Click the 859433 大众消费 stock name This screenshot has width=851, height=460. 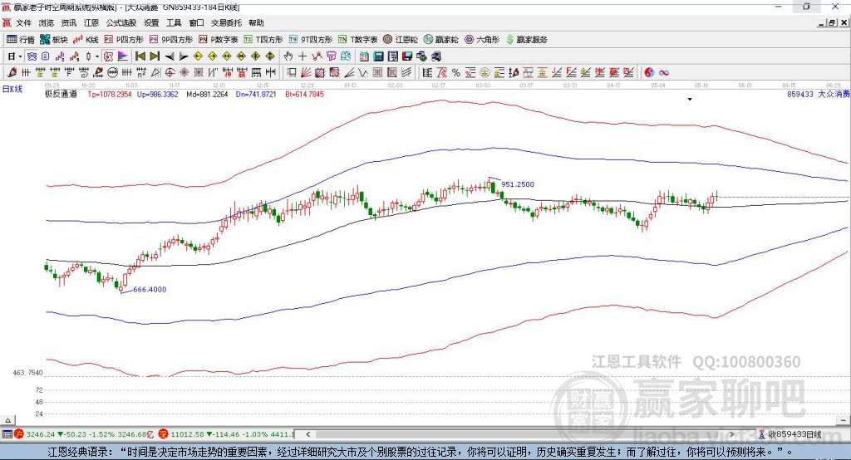click(x=819, y=95)
